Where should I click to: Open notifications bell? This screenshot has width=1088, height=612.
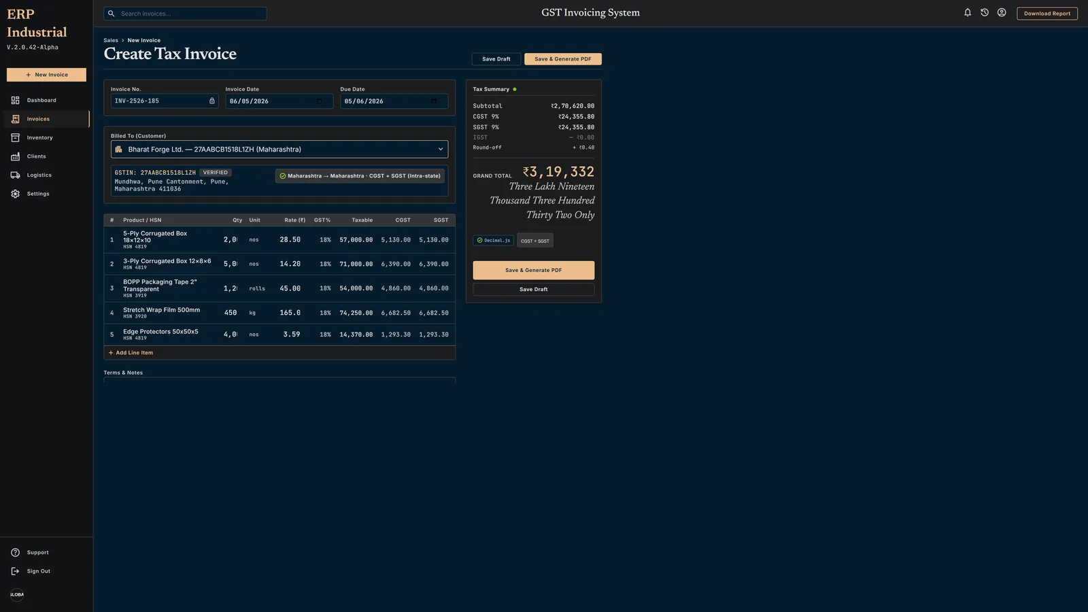(968, 12)
